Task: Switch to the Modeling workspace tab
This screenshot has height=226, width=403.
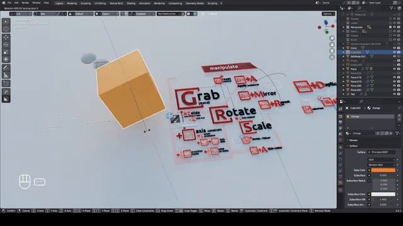Action: pos(72,3)
